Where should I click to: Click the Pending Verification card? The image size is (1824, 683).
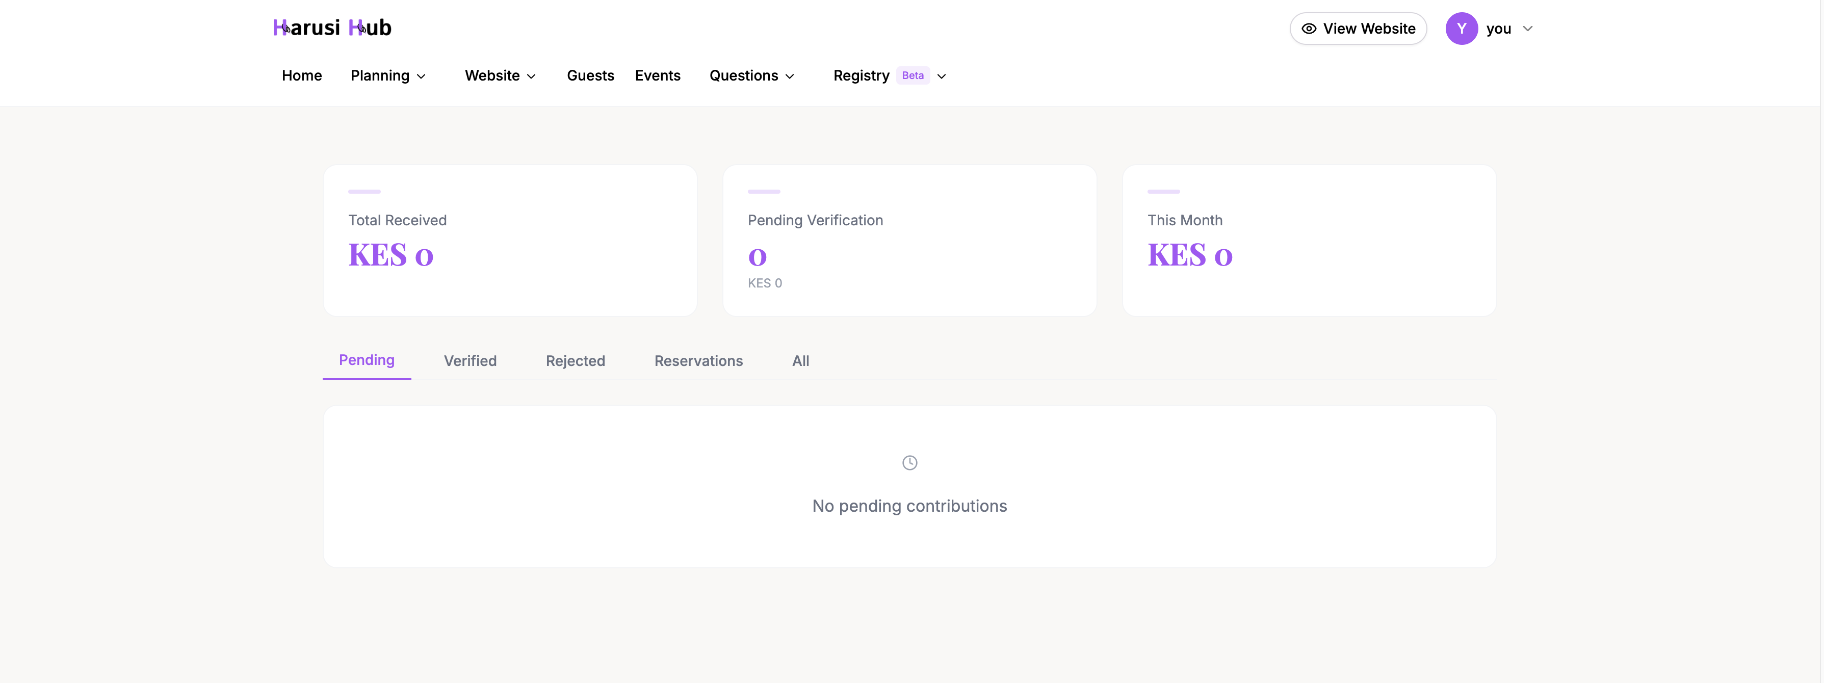(x=909, y=241)
